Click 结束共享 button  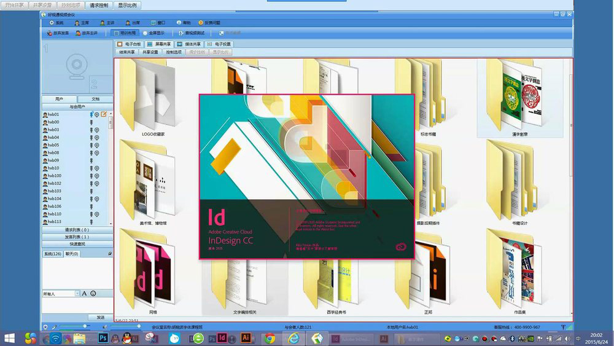[127, 52]
